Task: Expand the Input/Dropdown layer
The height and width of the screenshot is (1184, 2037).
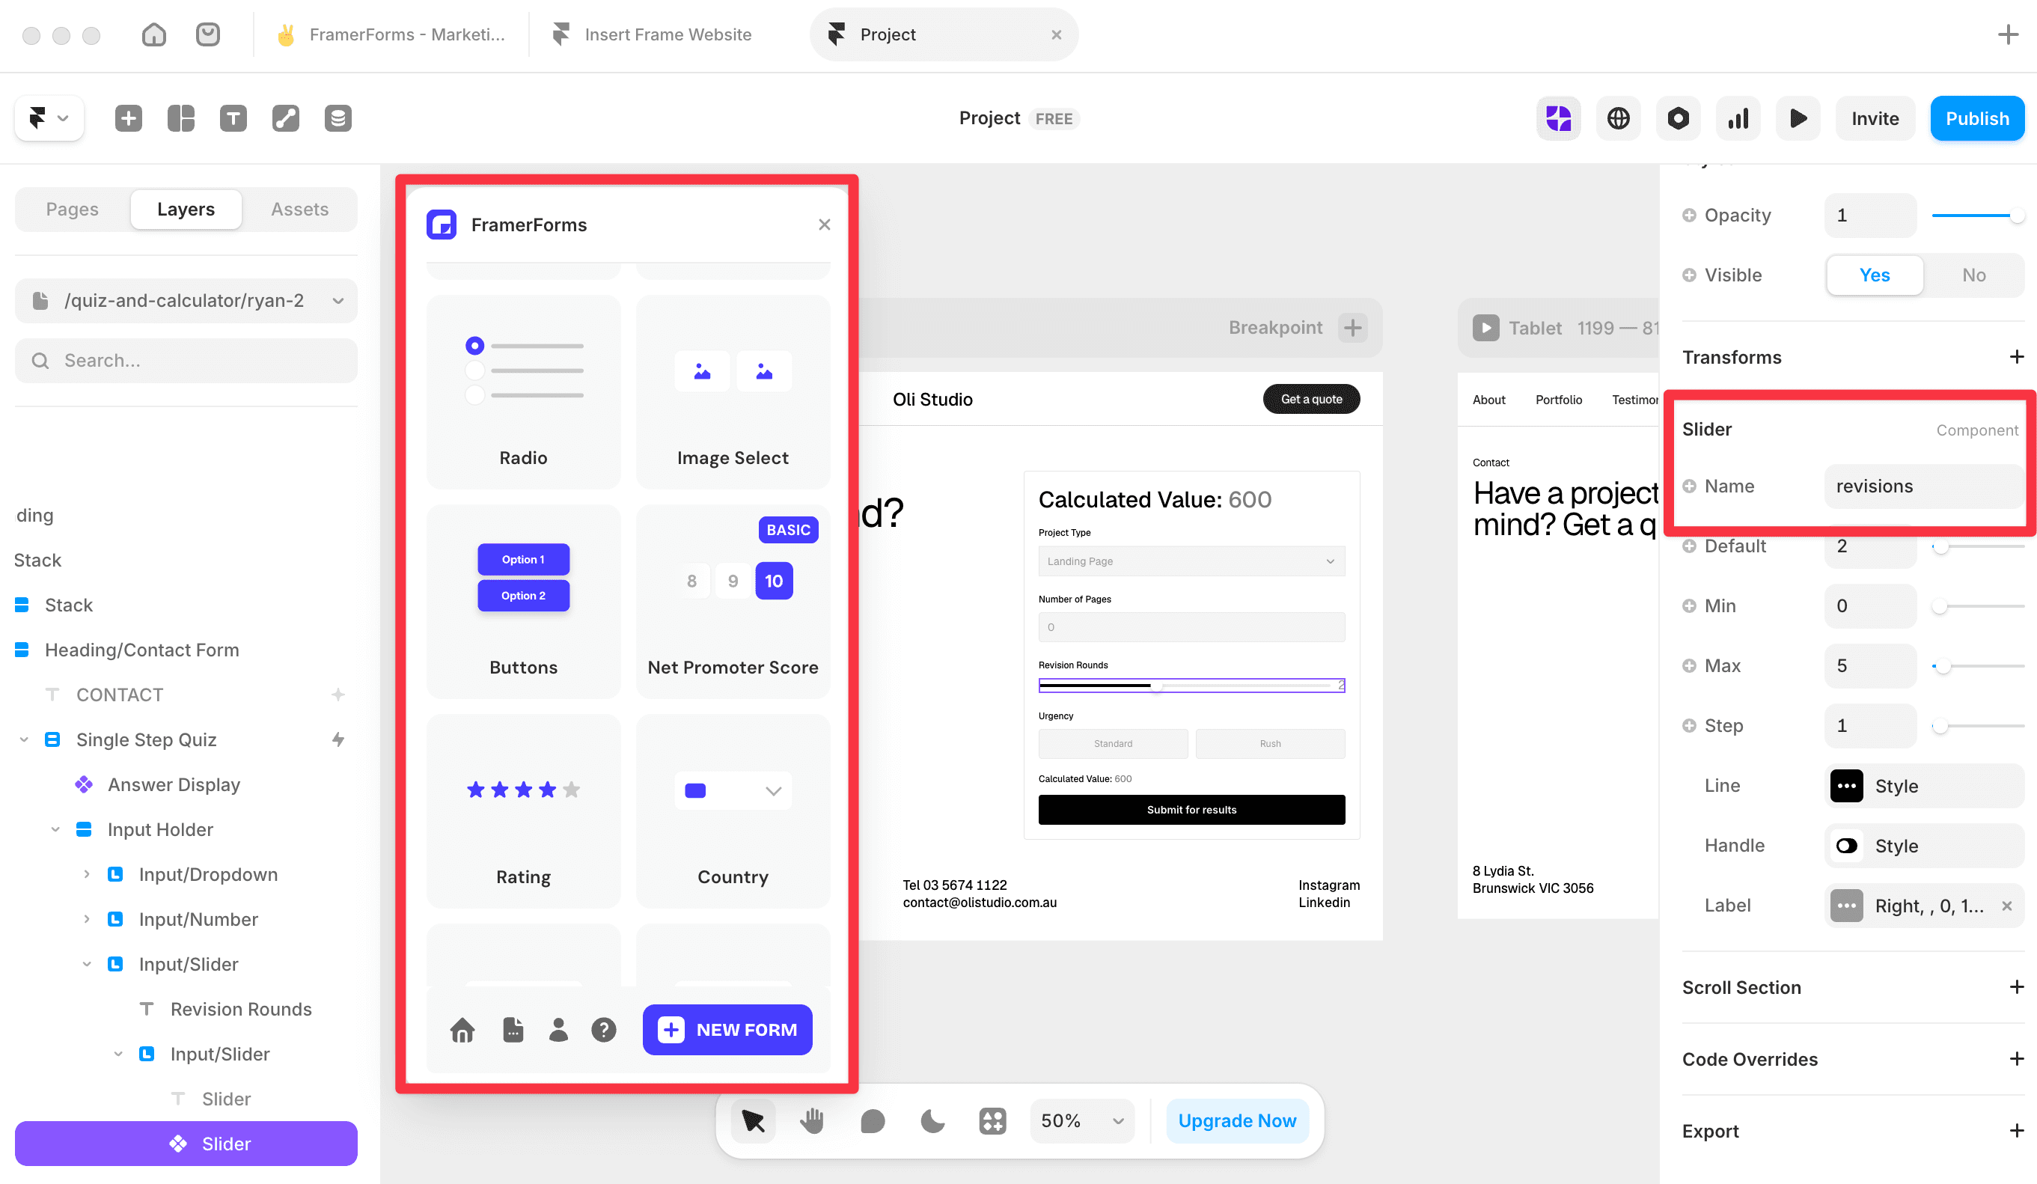Action: tap(88, 874)
